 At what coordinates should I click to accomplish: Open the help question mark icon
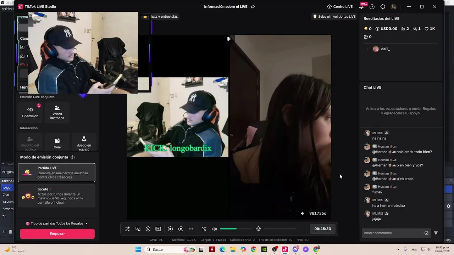coord(372,6)
